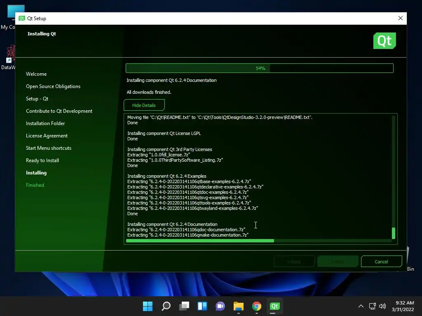Viewport: 422px width, 316px height.
Task: Select the Finished step
Action: tap(35, 185)
